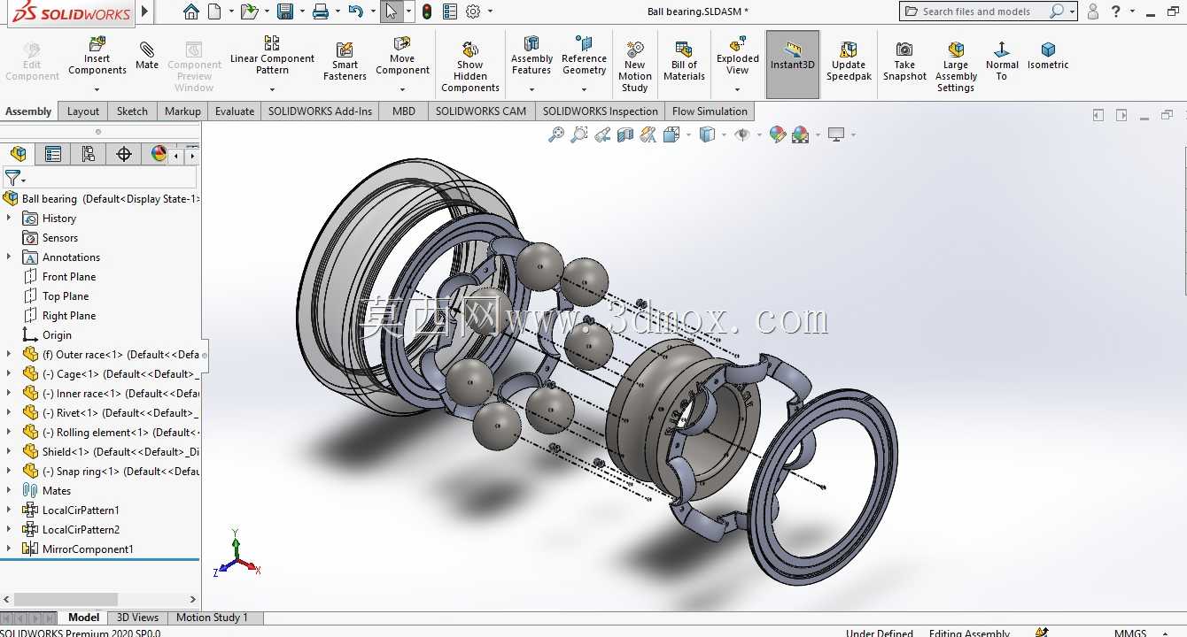Create a new document
The image size is (1187, 637).
pos(214,12)
